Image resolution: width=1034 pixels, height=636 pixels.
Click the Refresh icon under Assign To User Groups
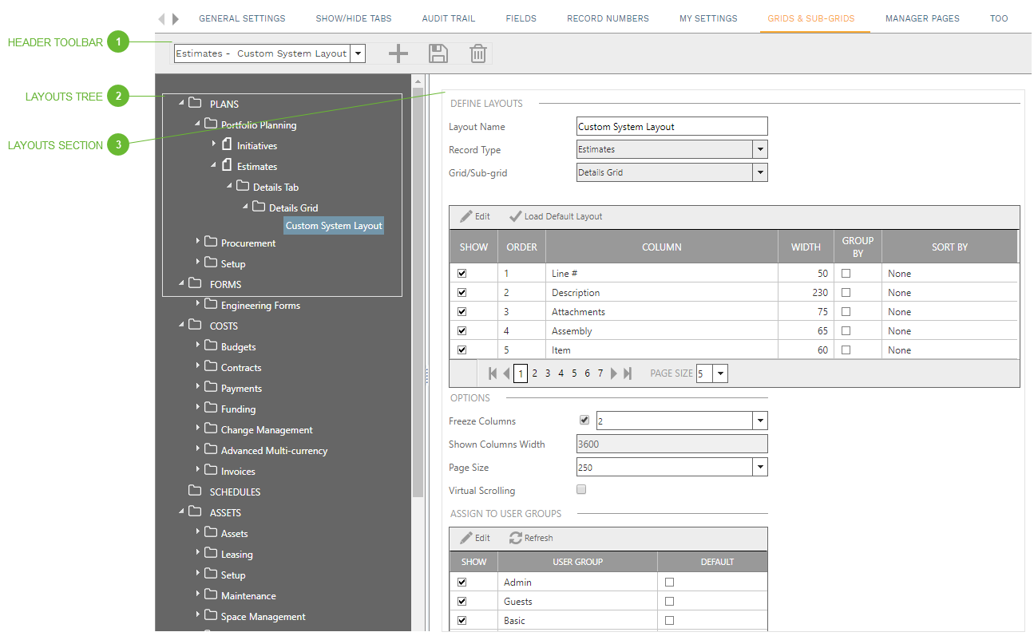(x=517, y=538)
